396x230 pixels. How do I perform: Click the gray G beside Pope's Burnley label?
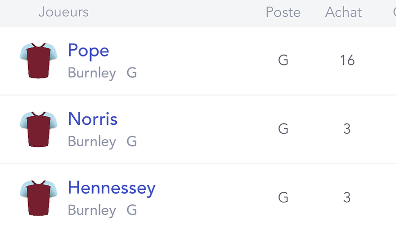pyautogui.click(x=132, y=72)
